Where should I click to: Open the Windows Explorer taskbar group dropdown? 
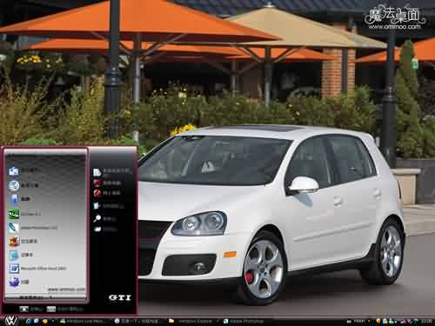217,321
